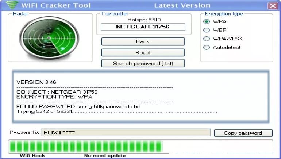Select WPA encryption type

click(207, 21)
